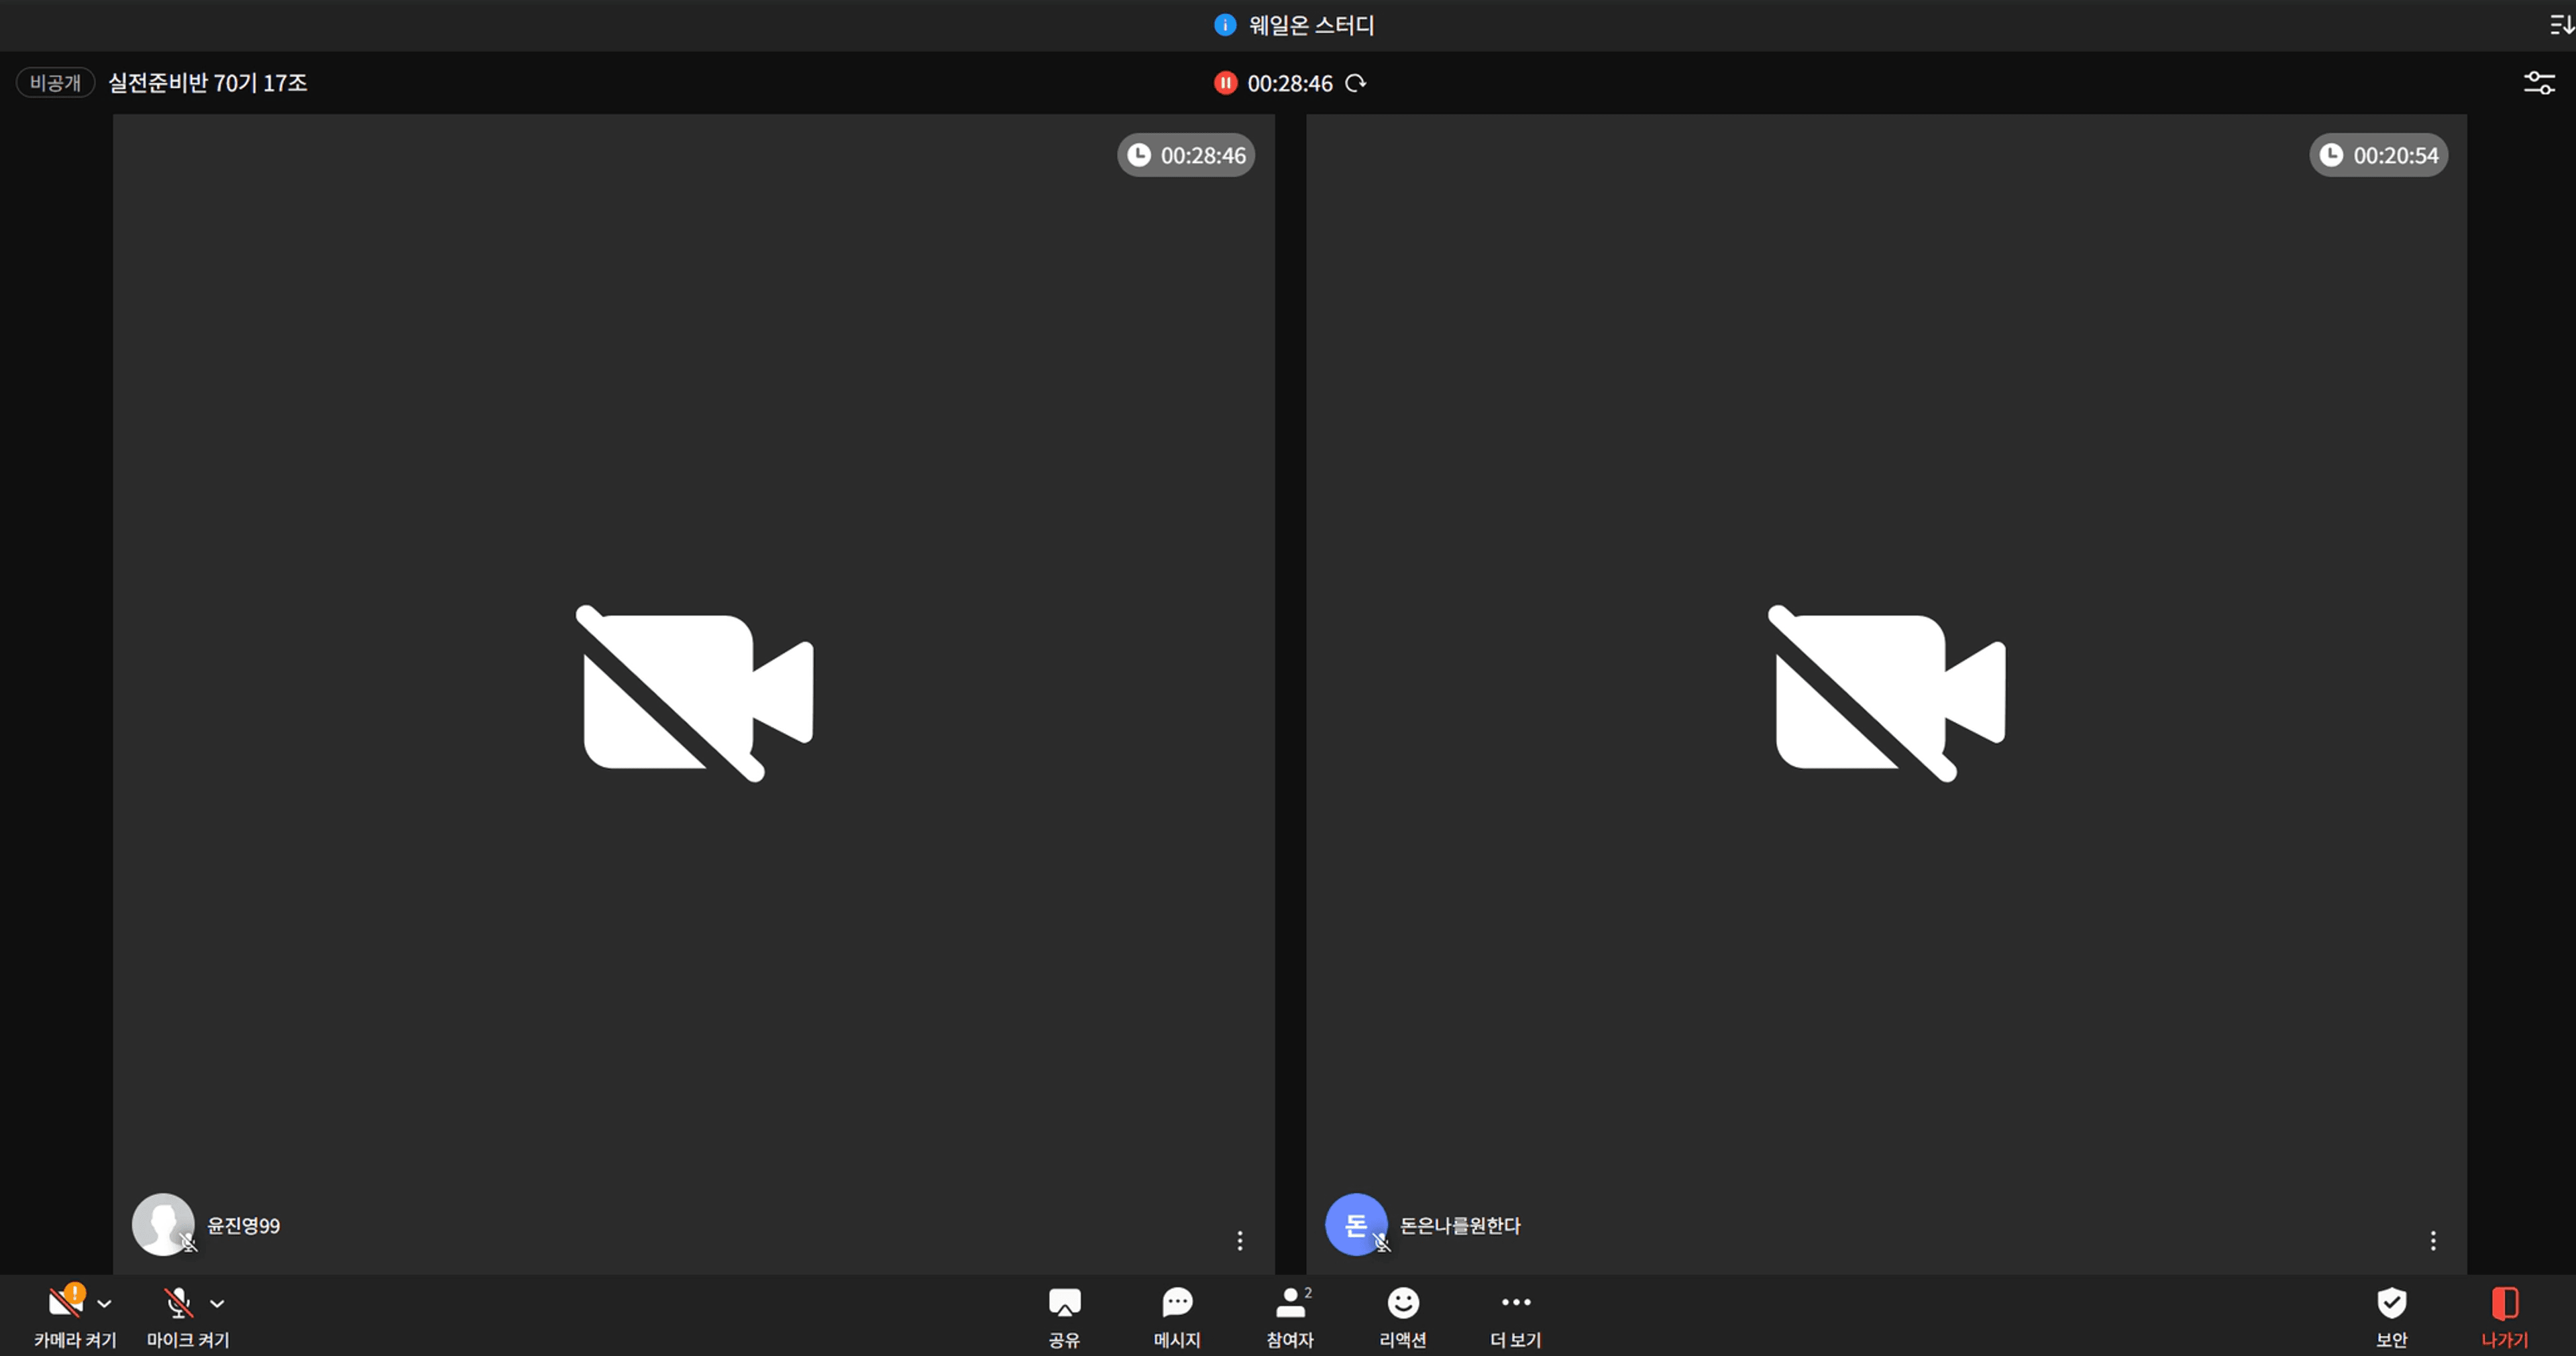
Task: Leave the meeting with 나가기
Action: [x=2504, y=1316]
